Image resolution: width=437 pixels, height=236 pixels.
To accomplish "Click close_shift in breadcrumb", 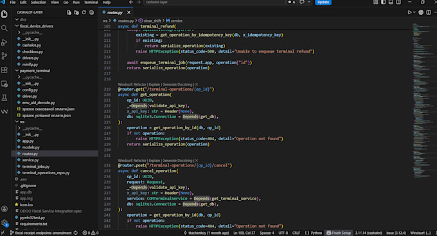I will (x=152, y=21).
